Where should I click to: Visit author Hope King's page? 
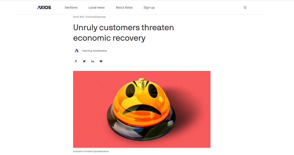[87, 51]
